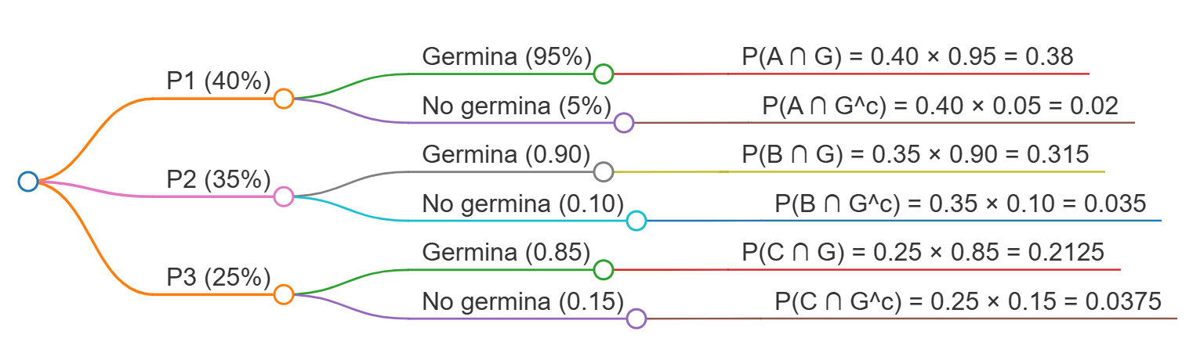Toggle the No germina (0.15) node circle

click(636, 319)
